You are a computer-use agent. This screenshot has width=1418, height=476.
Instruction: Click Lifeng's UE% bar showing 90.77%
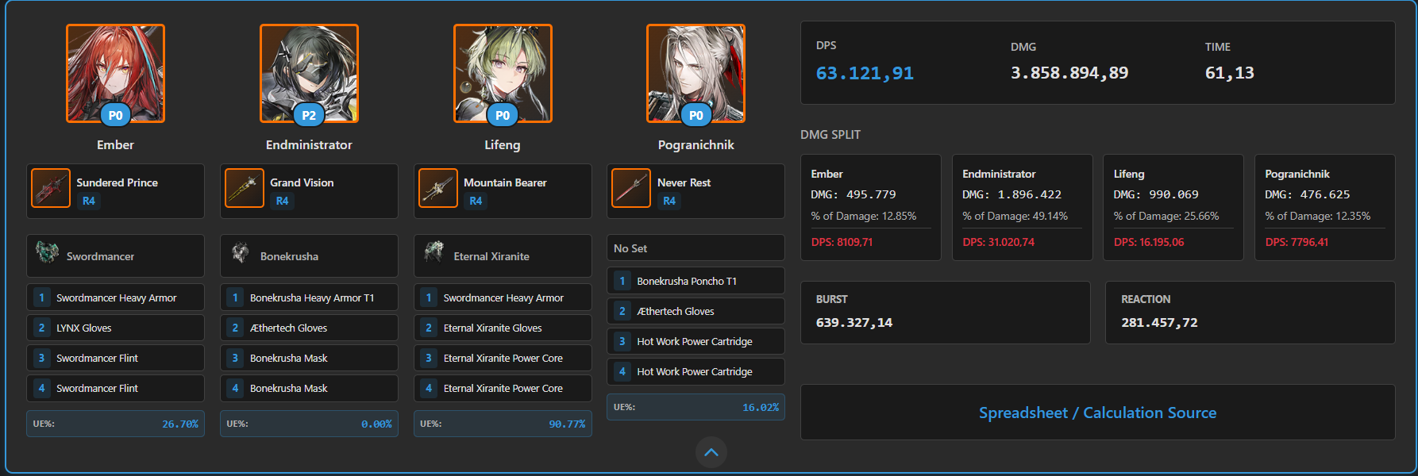503,424
